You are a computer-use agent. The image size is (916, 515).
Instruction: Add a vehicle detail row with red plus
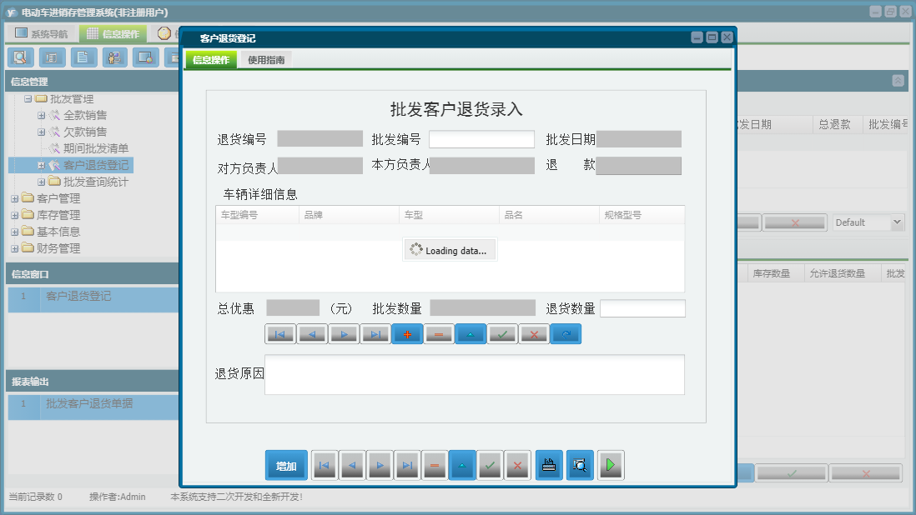tap(407, 334)
